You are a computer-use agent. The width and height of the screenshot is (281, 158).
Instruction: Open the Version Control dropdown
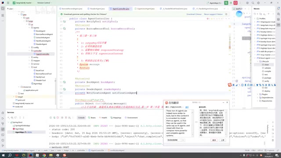click(44, 3)
